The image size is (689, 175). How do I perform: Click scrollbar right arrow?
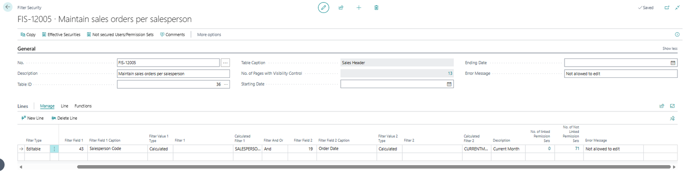(x=674, y=167)
